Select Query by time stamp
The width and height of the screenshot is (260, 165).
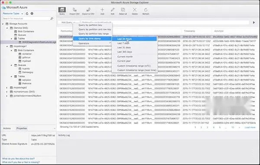coord(93,39)
